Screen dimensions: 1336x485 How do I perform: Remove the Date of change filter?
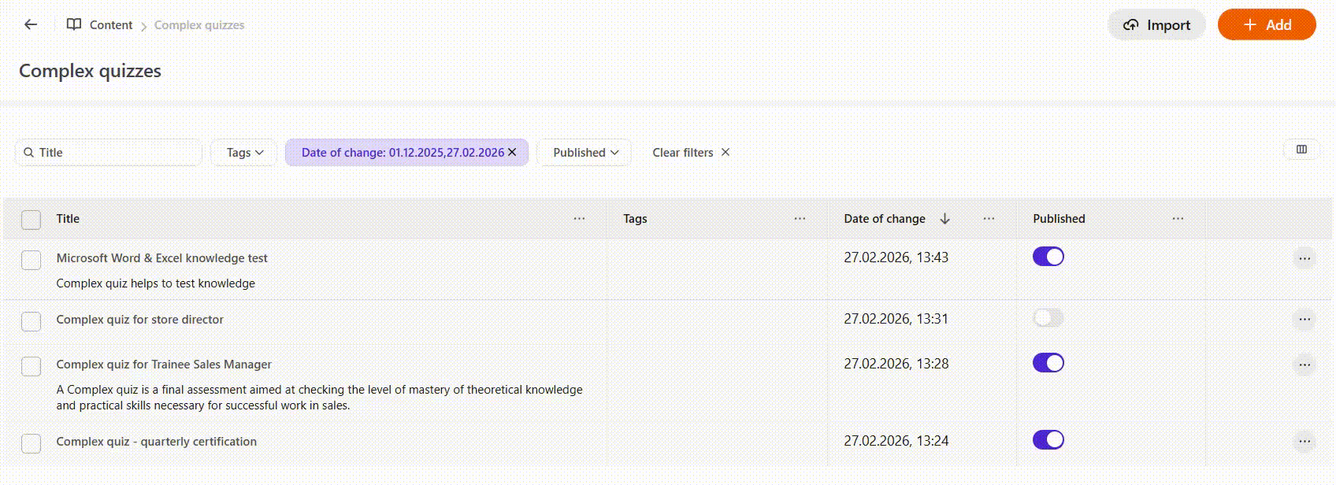click(512, 152)
